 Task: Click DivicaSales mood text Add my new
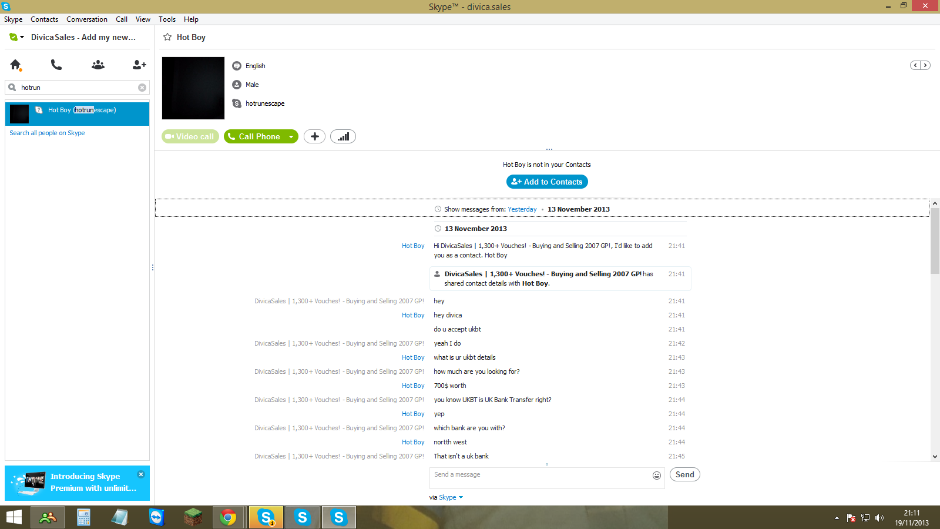coord(109,37)
